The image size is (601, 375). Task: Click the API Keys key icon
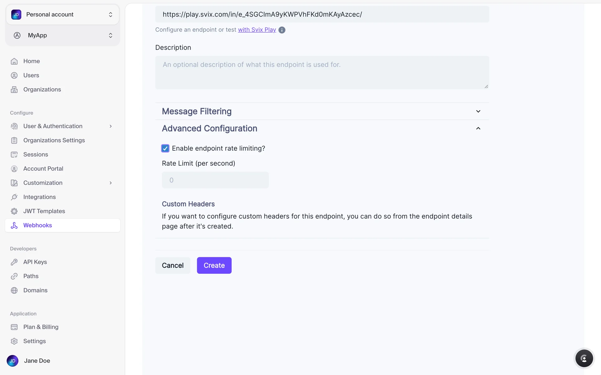click(x=14, y=262)
